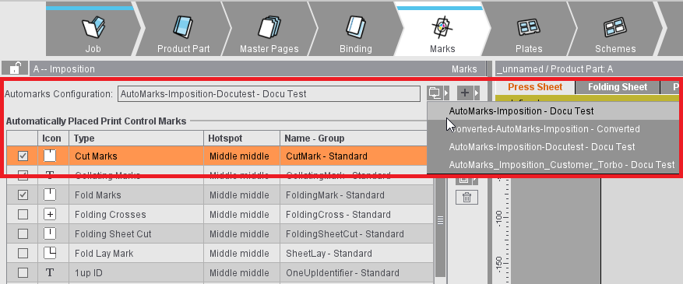683x284 pixels.
Task: Click the Automarks Configuration name field
Action: (x=269, y=94)
